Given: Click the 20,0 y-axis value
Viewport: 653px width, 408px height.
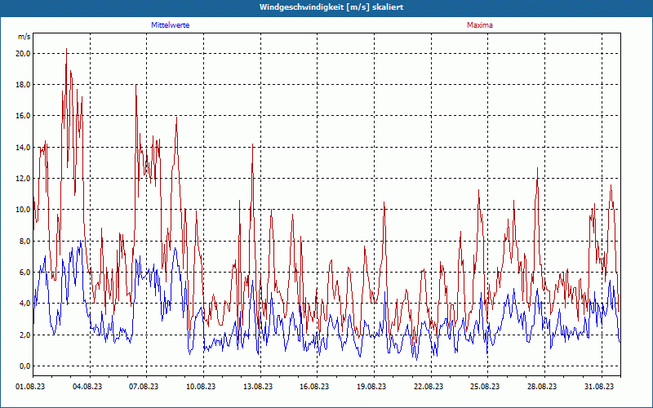Looking at the screenshot, I should [x=23, y=53].
